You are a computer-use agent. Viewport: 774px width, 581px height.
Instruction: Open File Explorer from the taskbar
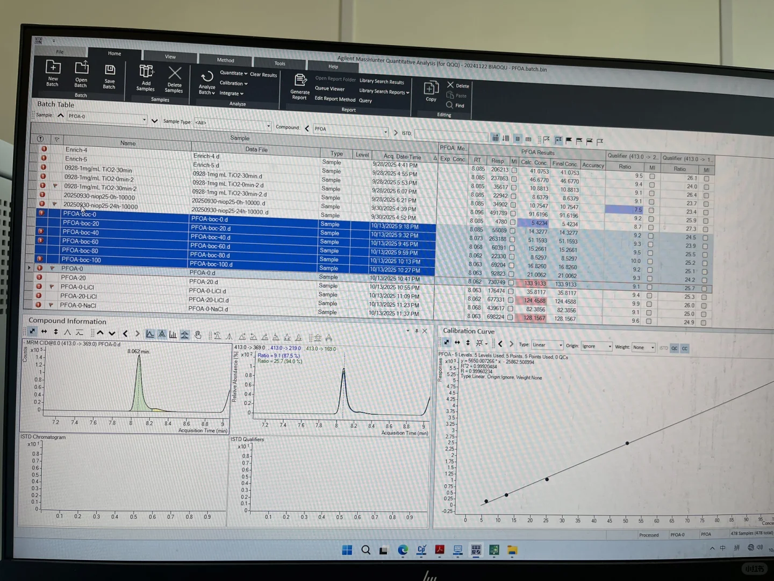pyautogui.click(x=512, y=550)
